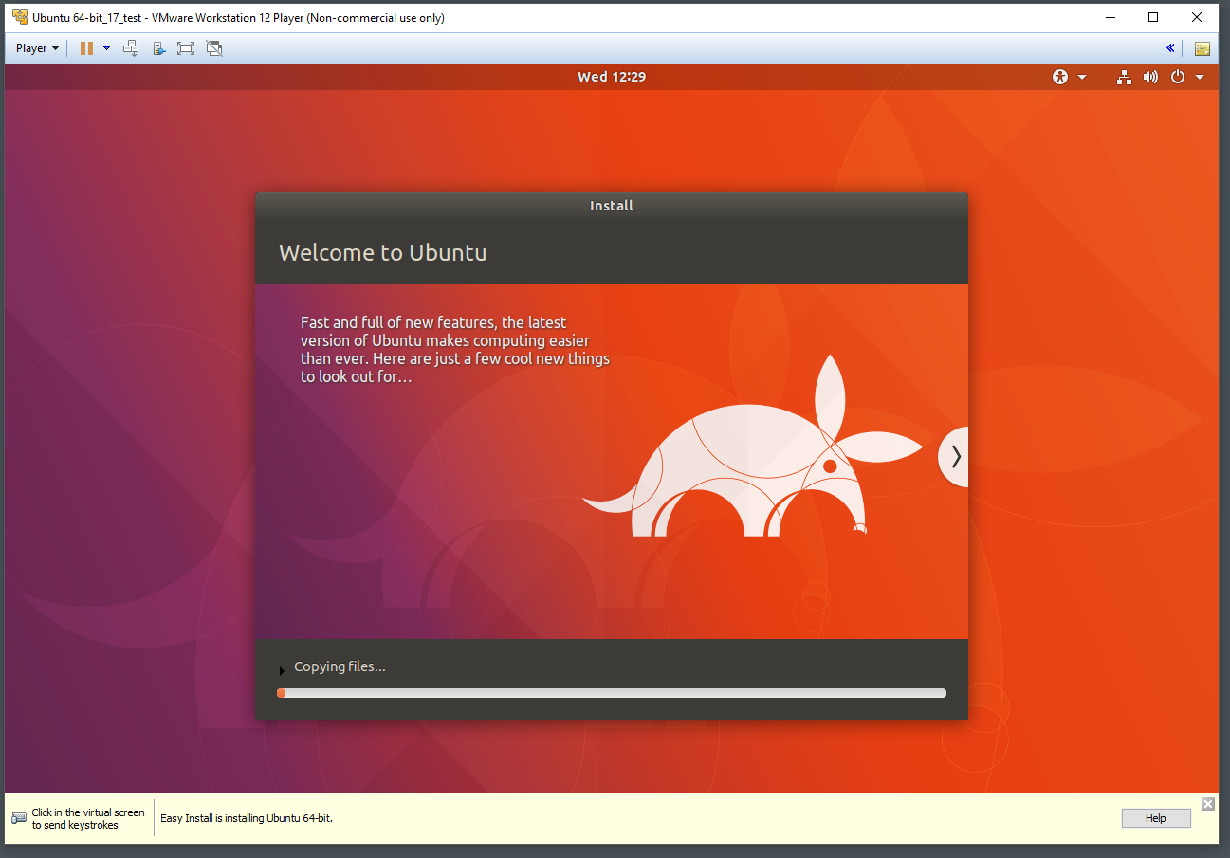This screenshot has width=1230, height=858.
Task: Expand the Copying files details triangle
Action: [x=282, y=670]
